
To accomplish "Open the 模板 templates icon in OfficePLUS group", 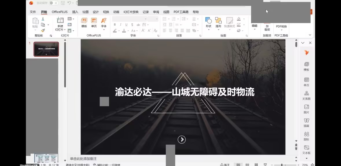I will (x=84, y=22).
